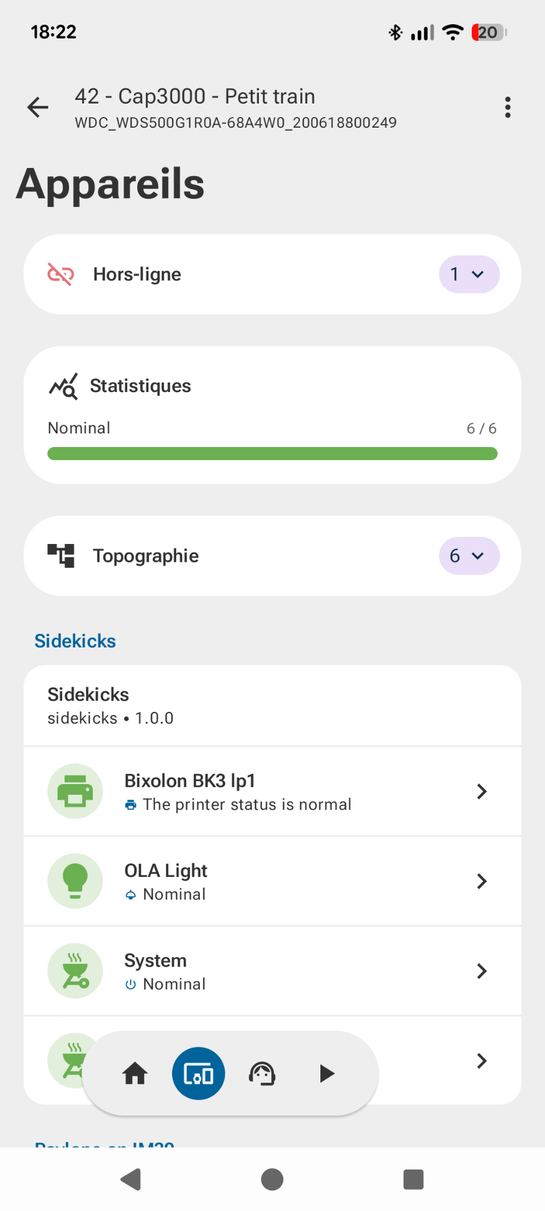This screenshot has width=545, height=1211.
Task: Open Bixolon BK3 lp1 chevron
Action: [482, 791]
